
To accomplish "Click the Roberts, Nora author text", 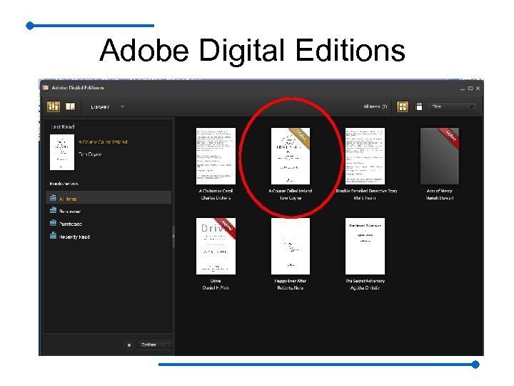I will 291,288.
